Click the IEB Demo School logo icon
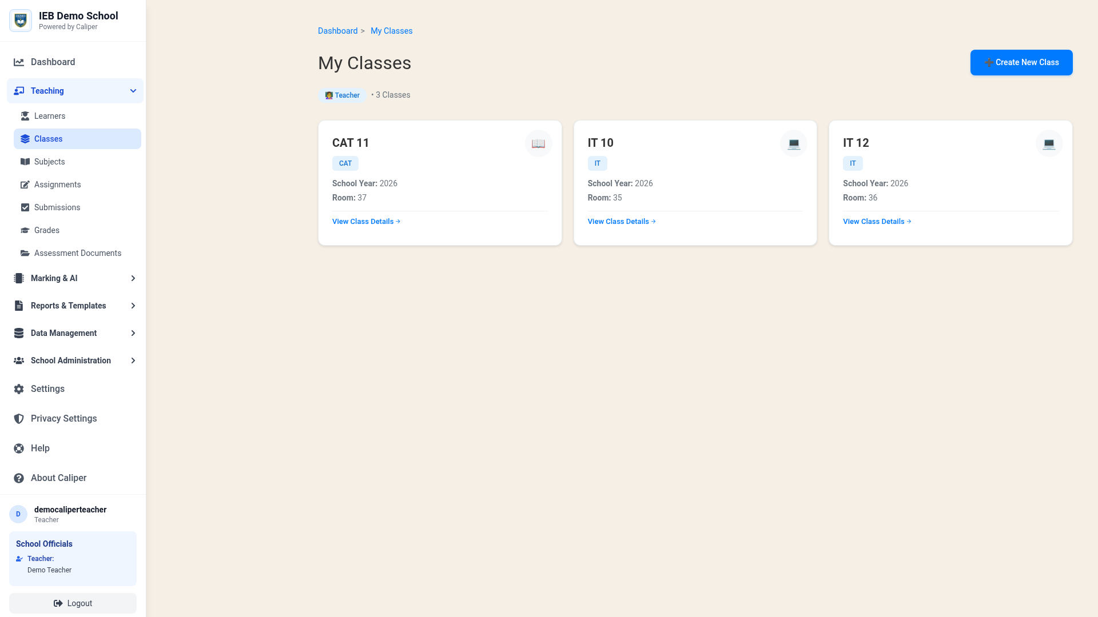1098x617 pixels. point(21,21)
